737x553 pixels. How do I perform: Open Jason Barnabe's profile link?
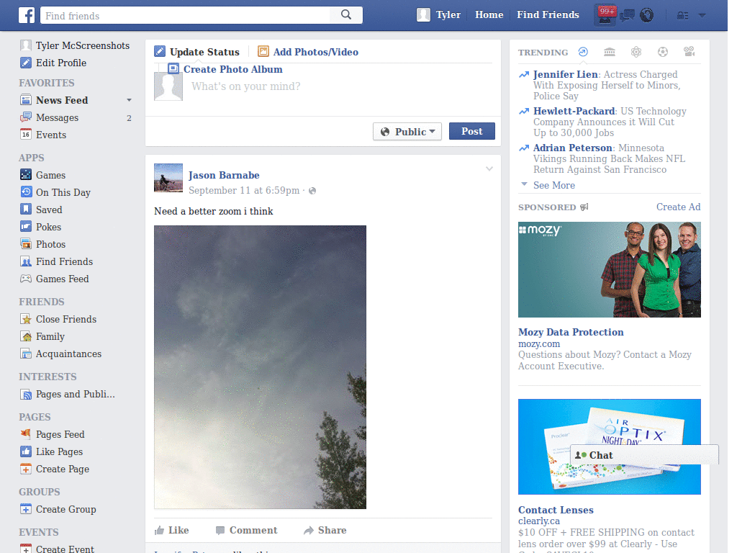[224, 175]
